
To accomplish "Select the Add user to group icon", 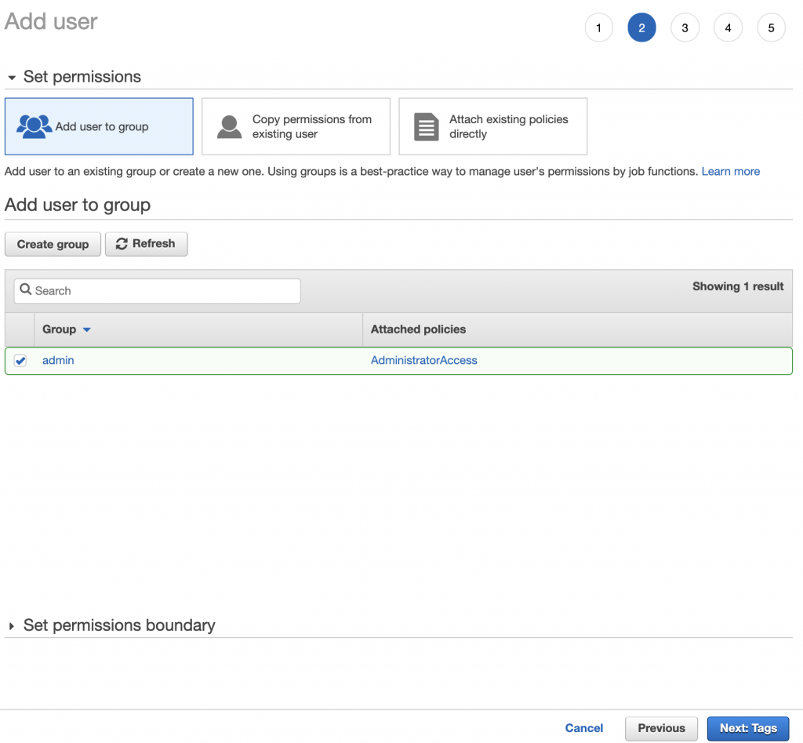I will [35, 126].
